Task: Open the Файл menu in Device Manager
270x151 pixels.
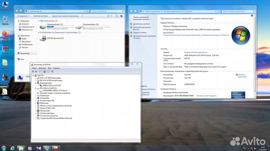Action: (34, 68)
